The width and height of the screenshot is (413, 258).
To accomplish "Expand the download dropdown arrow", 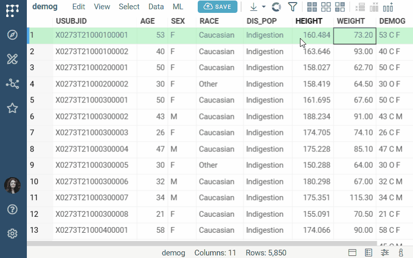I will pyautogui.click(x=263, y=7).
